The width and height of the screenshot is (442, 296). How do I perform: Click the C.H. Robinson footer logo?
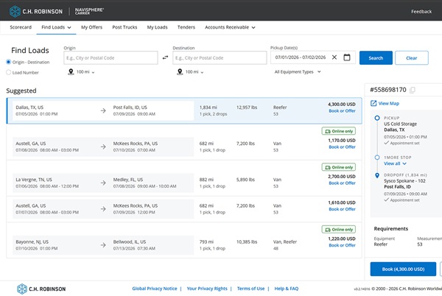pos(41,289)
